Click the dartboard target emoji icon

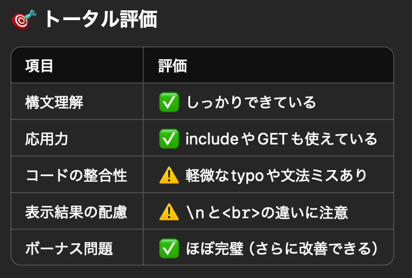[24, 19]
